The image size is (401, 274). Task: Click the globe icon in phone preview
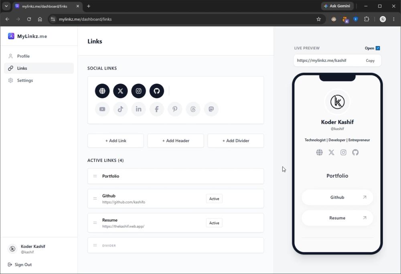tap(319, 152)
